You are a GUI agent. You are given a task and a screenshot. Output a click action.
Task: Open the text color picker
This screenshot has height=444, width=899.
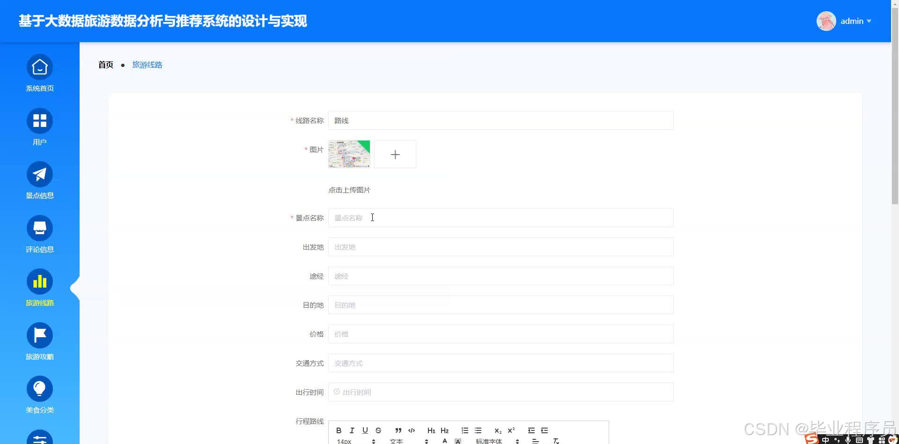tap(445, 441)
